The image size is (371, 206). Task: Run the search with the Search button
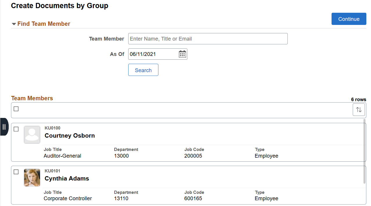(143, 70)
